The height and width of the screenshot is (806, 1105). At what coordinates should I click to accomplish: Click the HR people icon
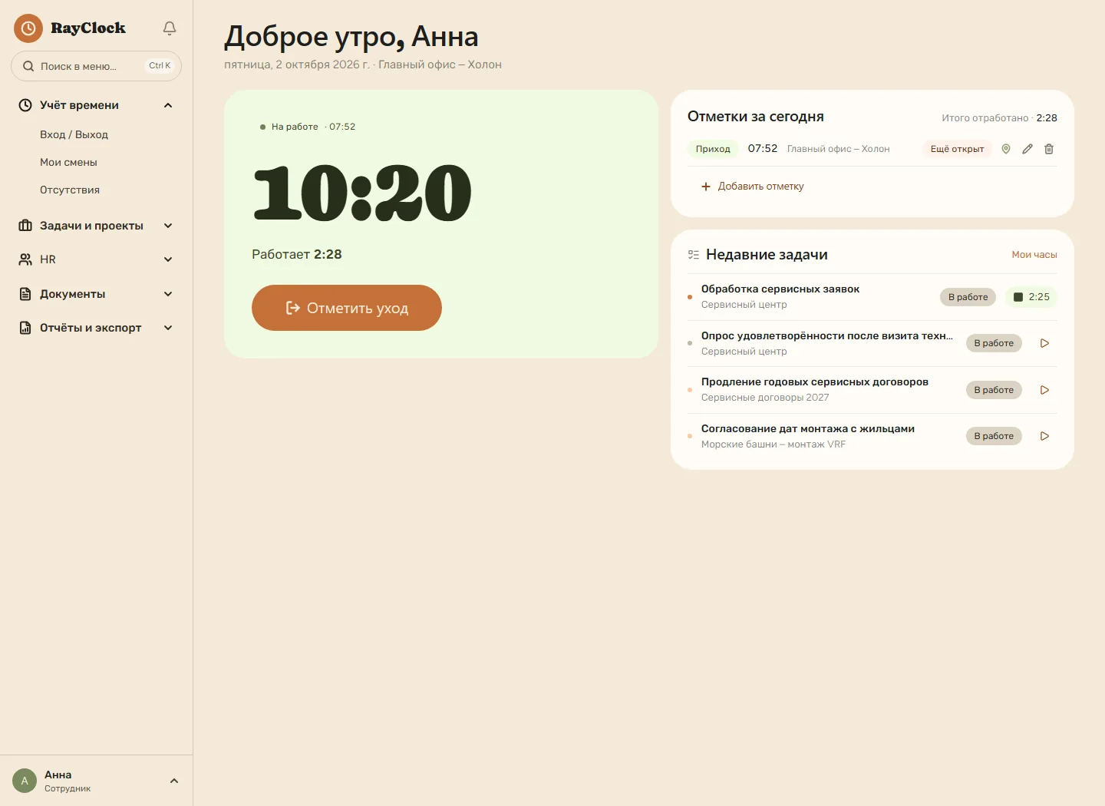[x=25, y=259]
